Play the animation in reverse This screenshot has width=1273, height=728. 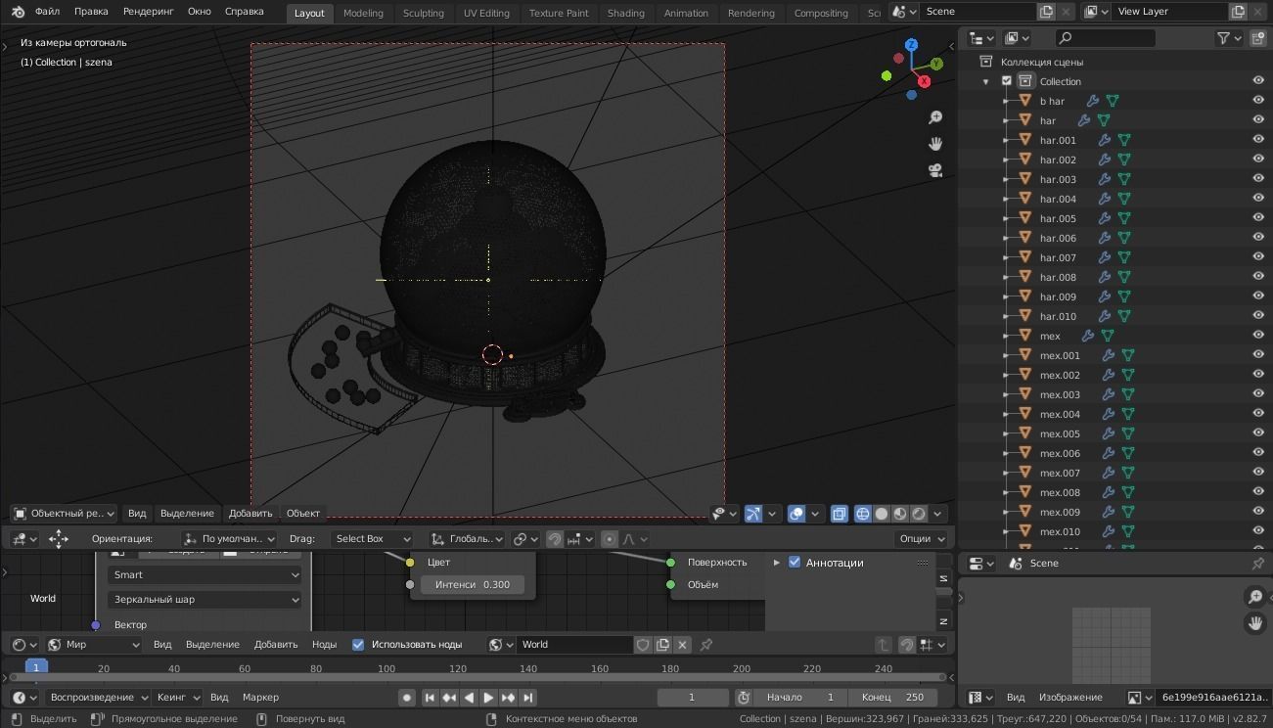click(469, 698)
